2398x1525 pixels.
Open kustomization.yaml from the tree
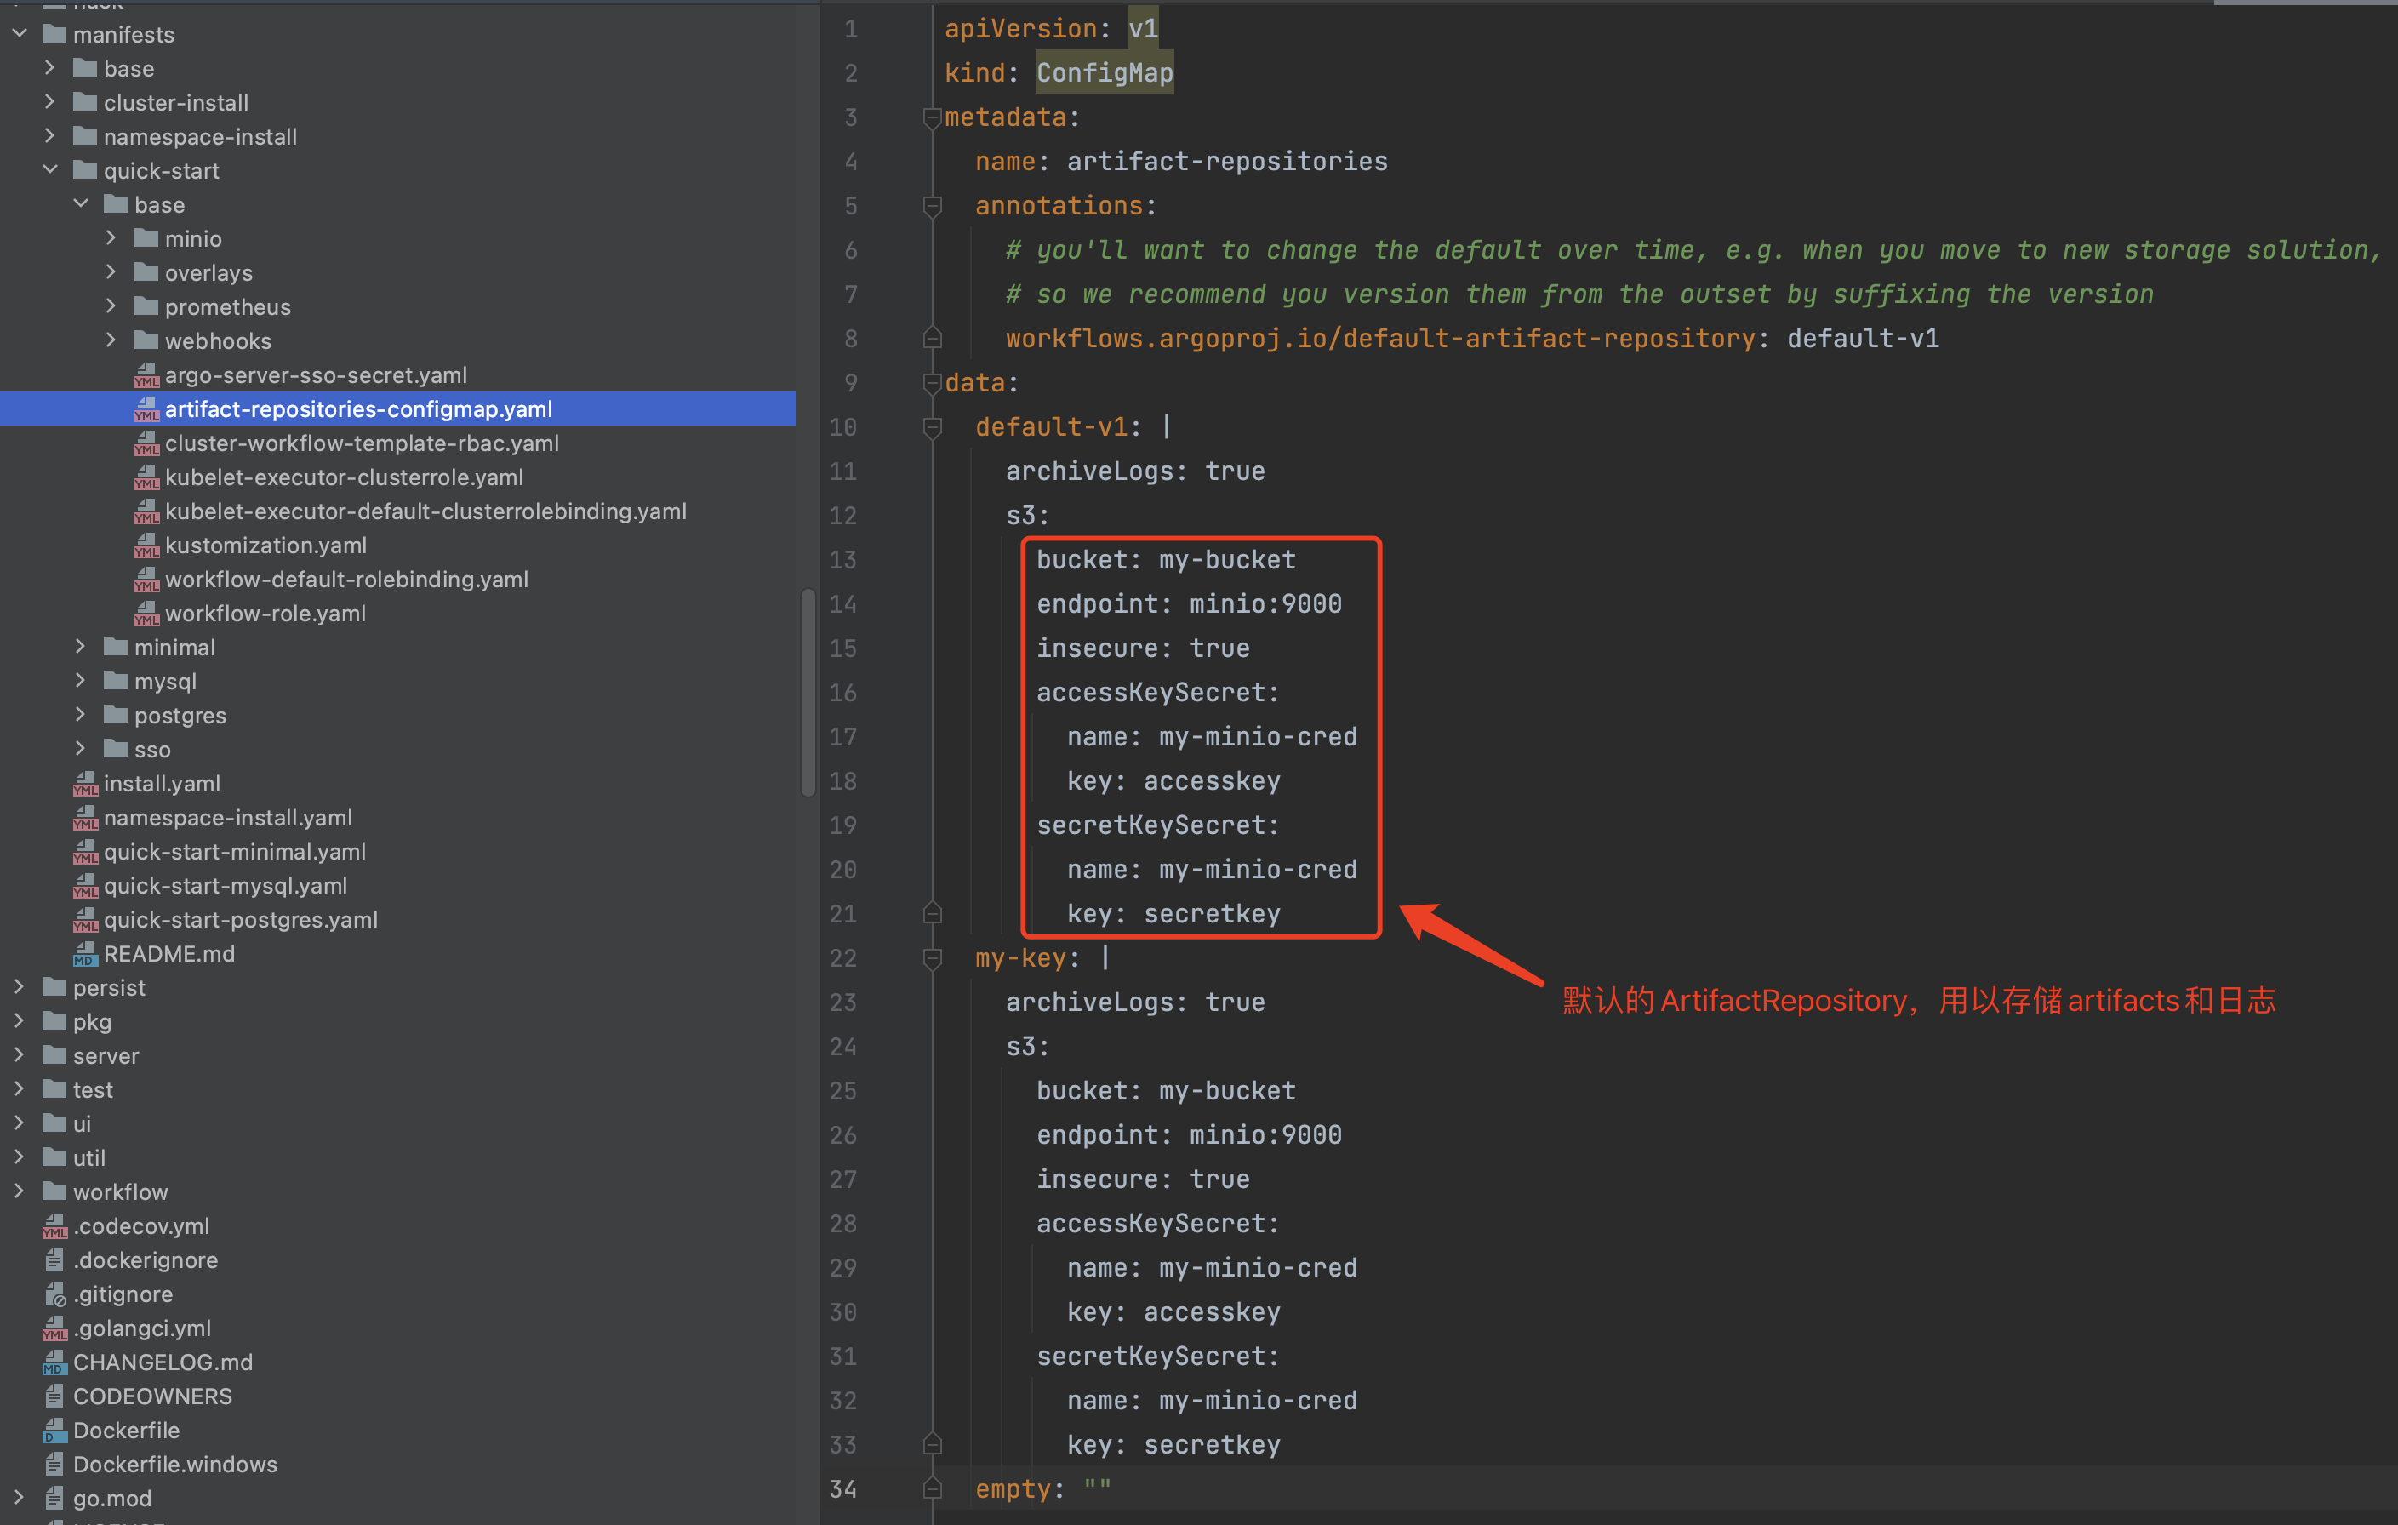(265, 545)
